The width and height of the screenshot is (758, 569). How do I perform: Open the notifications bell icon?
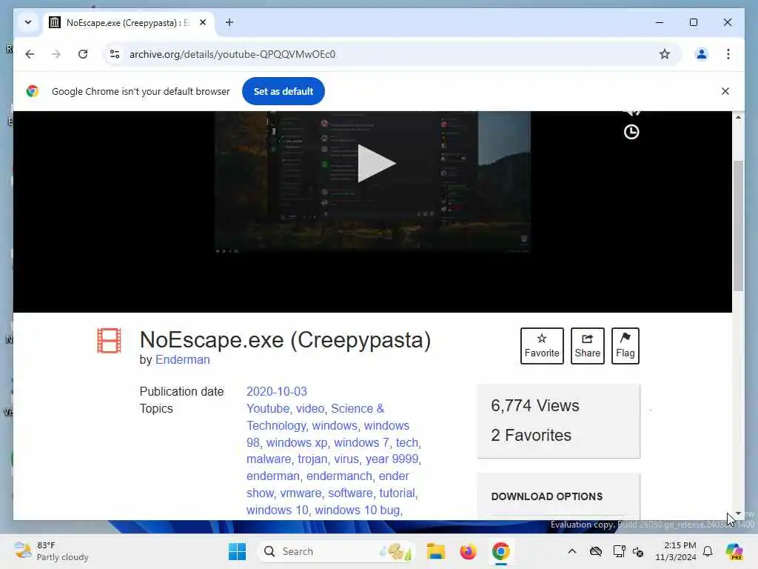[708, 551]
